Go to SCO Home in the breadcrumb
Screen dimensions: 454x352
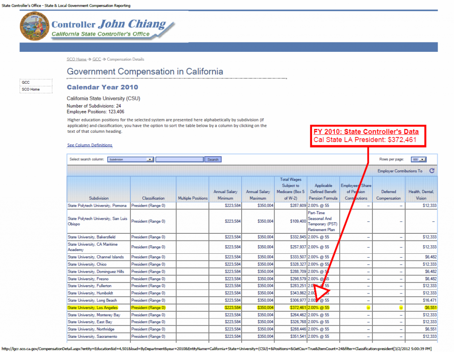pos(76,59)
